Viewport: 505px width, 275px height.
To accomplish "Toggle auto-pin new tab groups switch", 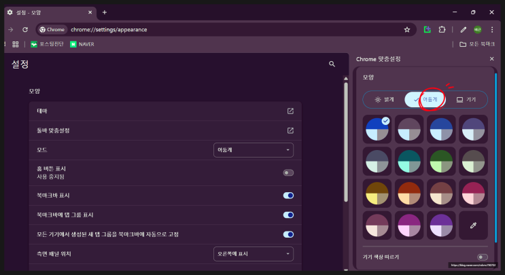I will click(288, 234).
